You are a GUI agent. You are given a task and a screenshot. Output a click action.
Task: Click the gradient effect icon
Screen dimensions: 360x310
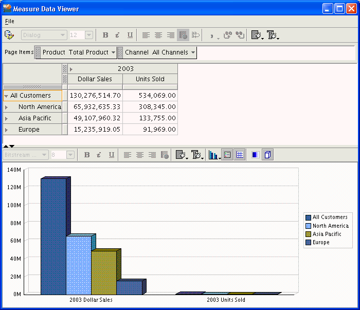(256, 155)
